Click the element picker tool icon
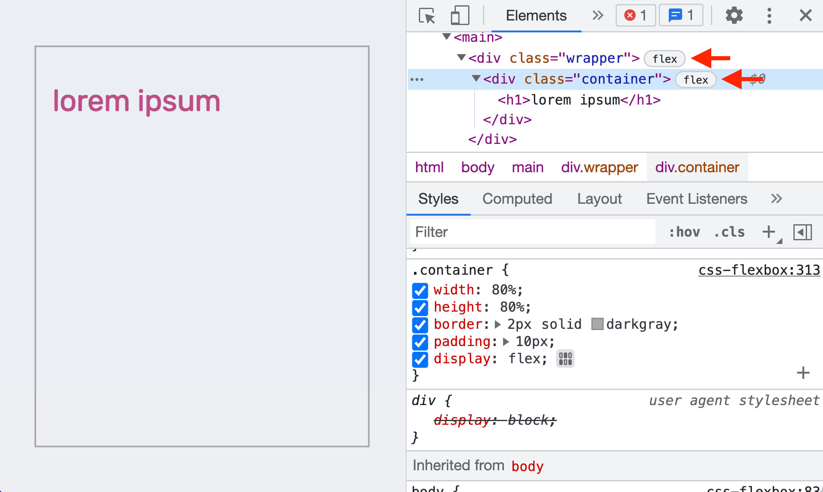823x492 pixels. [x=425, y=15]
